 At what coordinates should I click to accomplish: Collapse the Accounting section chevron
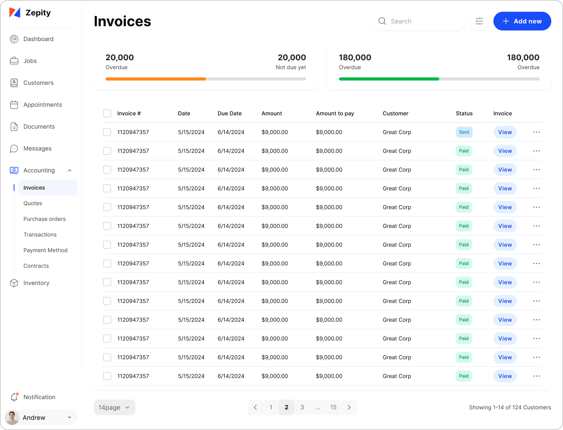(x=70, y=170)
